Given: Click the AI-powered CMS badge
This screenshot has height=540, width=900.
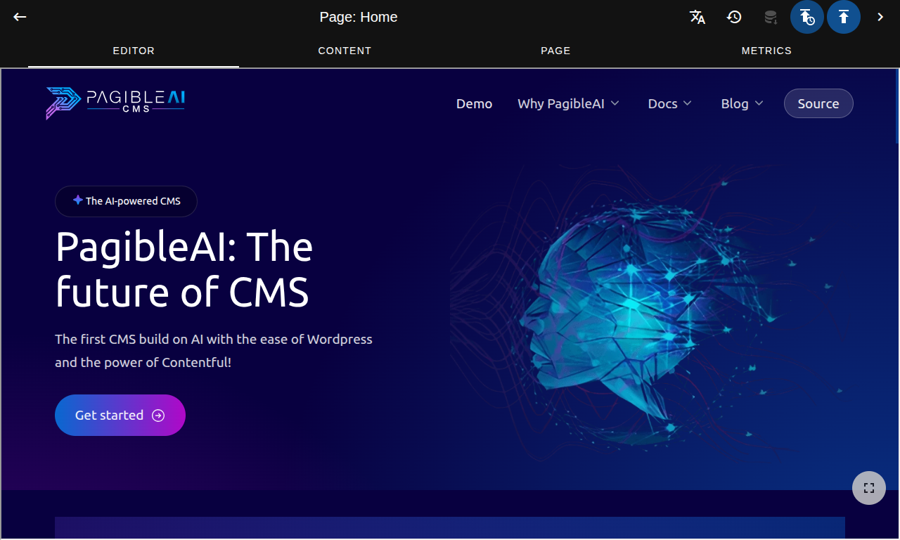Looking at the screenshot, I should pos(126,201).
